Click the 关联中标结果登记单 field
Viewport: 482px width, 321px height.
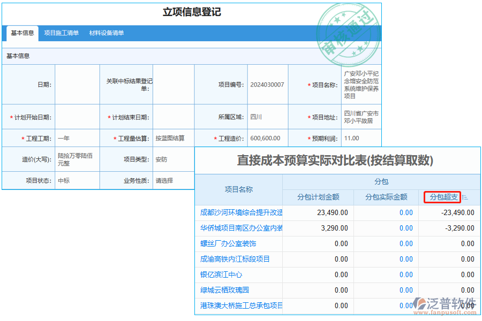174,84
